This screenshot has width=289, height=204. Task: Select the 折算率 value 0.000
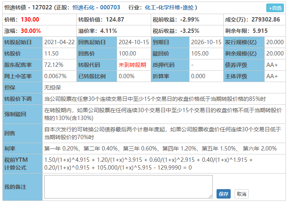click(198, 76)
